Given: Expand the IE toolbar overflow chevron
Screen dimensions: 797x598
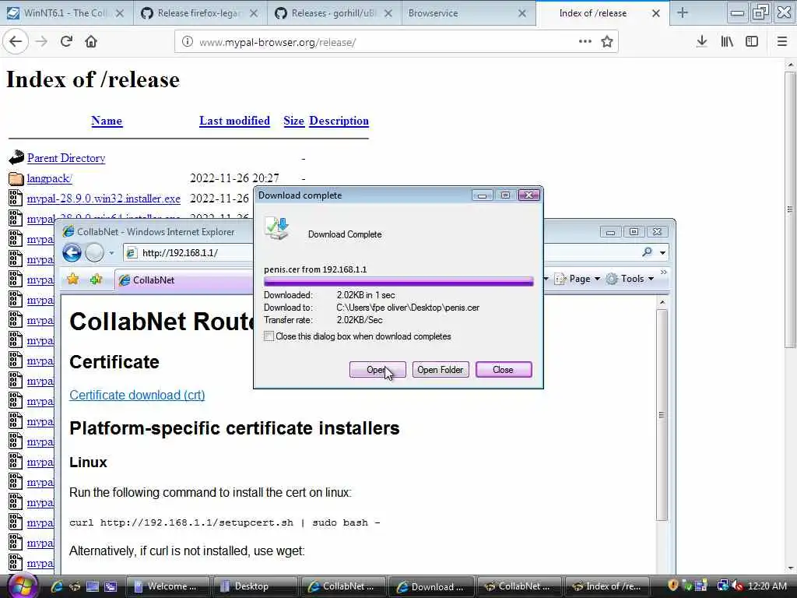Looking at the screenshot, I should (x=663, y=273).
